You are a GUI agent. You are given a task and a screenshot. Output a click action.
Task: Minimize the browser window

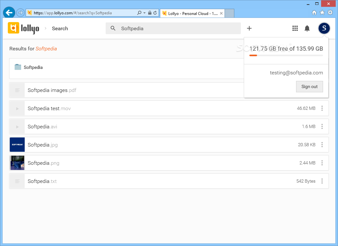(308, 4)
